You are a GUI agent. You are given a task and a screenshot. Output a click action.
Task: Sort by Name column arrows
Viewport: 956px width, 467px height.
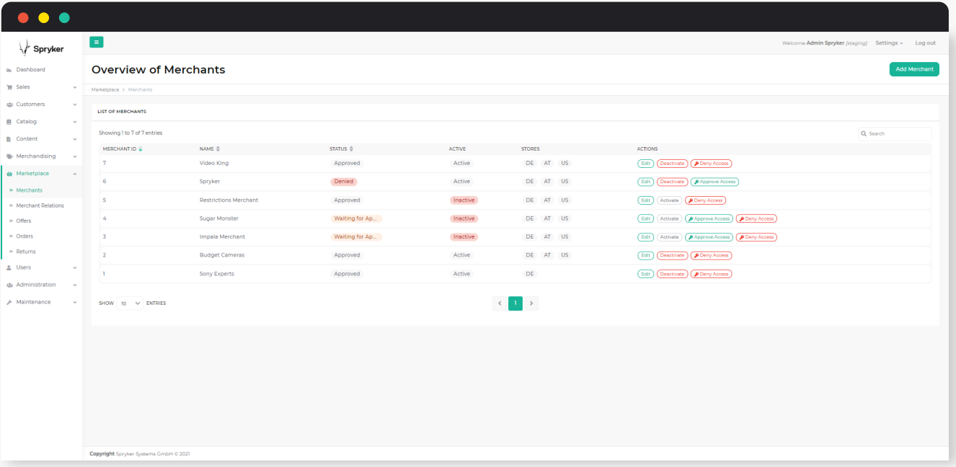(218, 149)
